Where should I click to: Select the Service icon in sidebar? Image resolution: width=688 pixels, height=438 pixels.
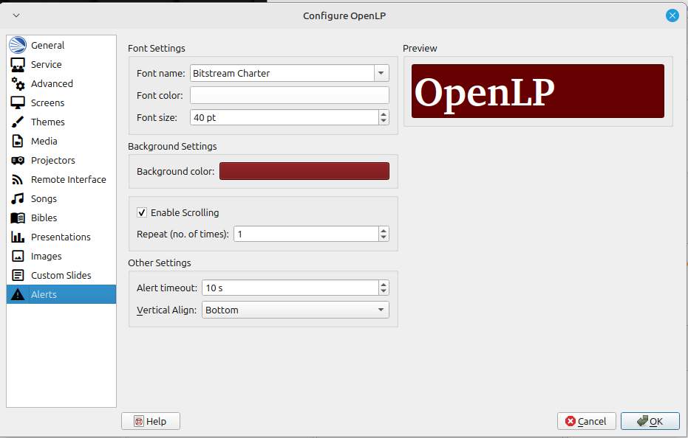coord(18,65)
